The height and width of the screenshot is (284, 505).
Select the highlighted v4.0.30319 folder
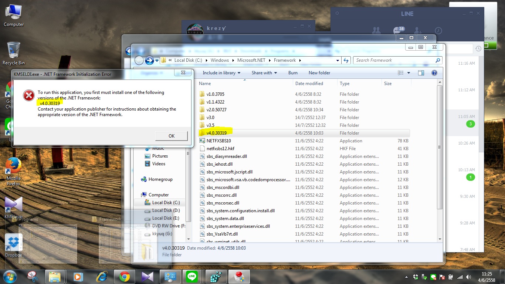tap(304, 133)
